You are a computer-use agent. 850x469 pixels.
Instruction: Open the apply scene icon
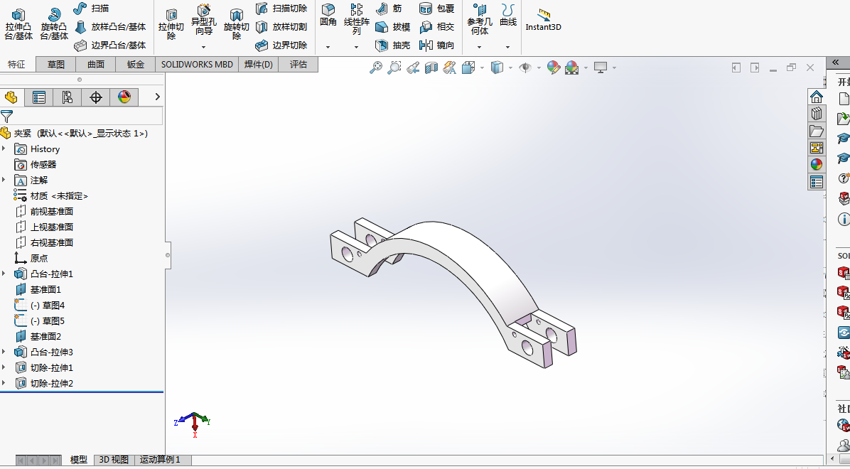(571, 68)
